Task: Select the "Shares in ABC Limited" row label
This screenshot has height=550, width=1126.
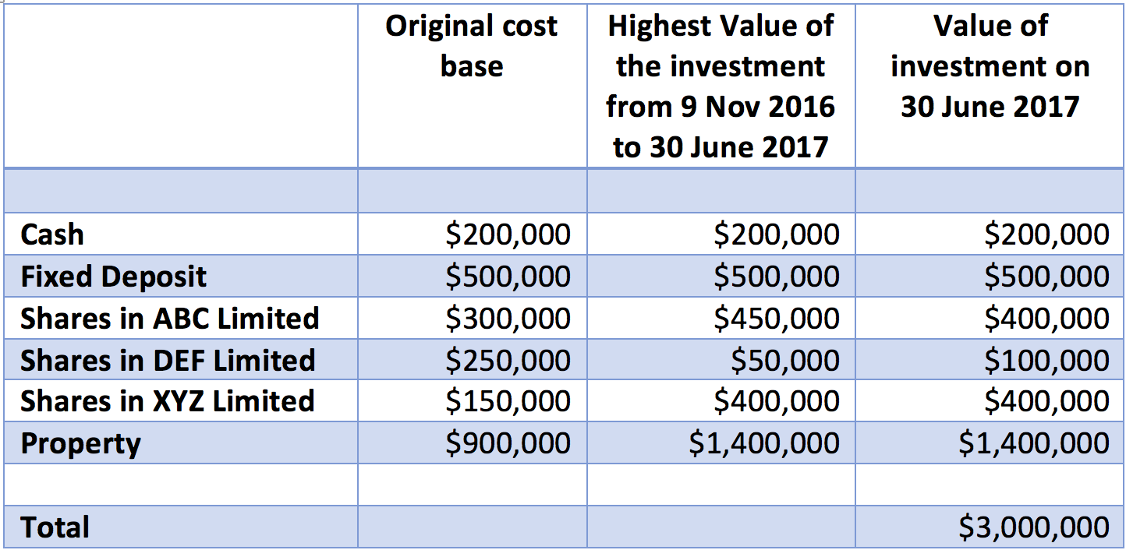Action: point(170,318)
